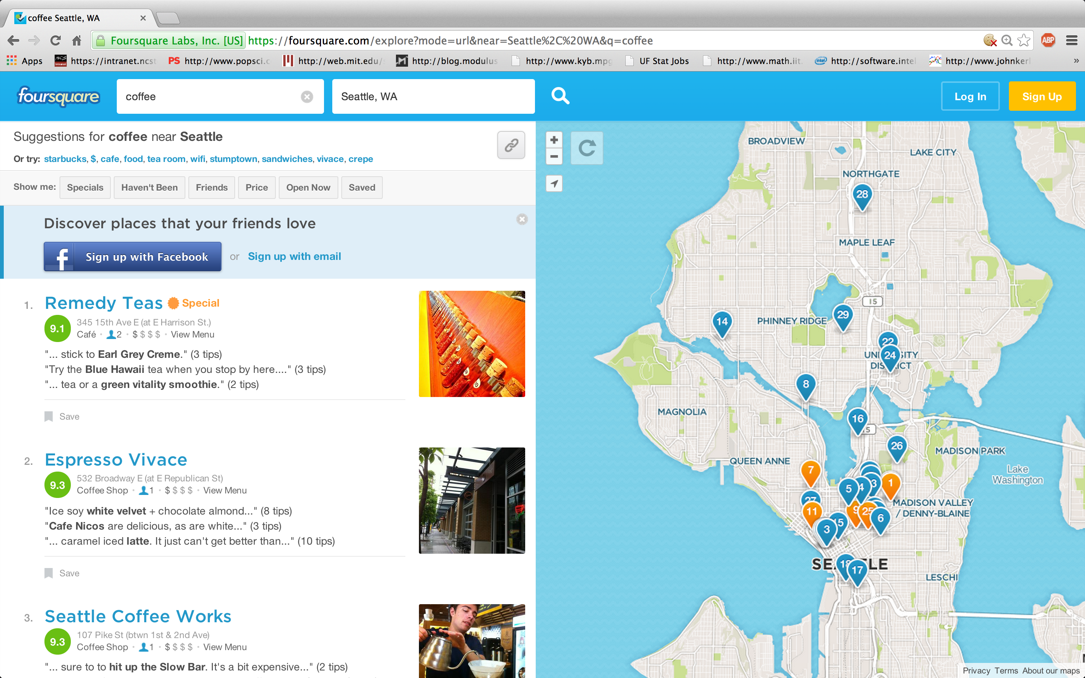The height and width of the screenshot is (678, 1085).
Task: Try the crepe suggestion
Action: tap(361, 159)
